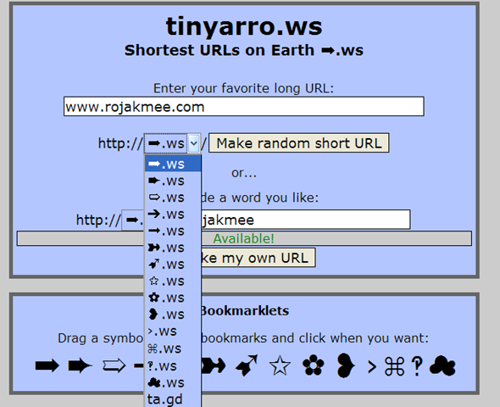Viewport: 500px width, 407px height.
Task: Click the custom word input field
Action: tap(306, 220)
